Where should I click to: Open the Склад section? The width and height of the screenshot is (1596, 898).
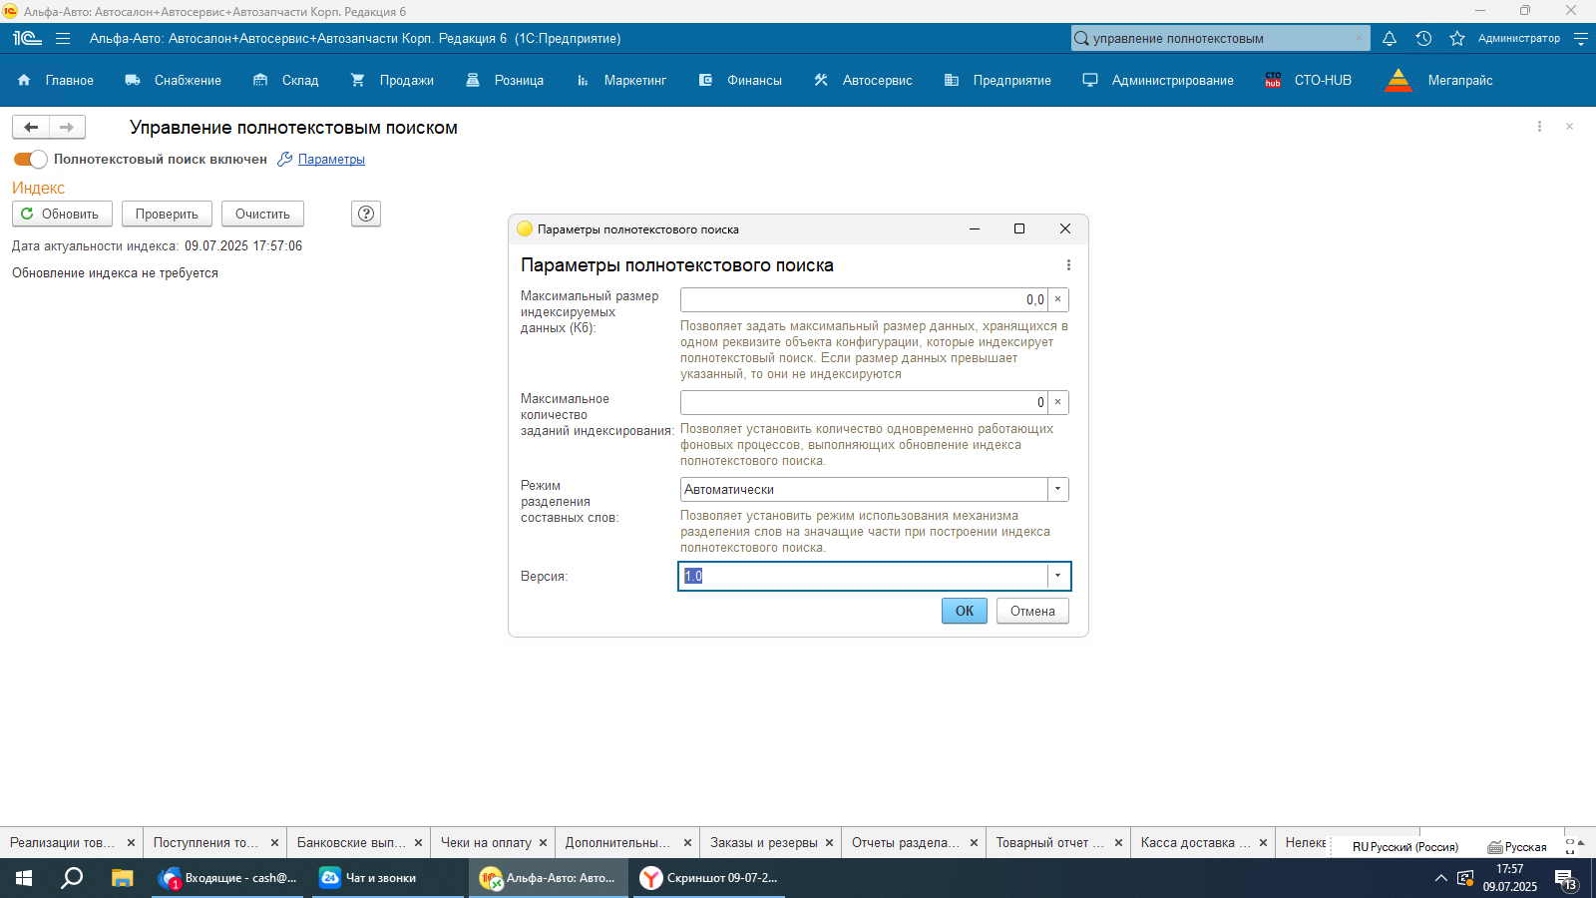tap(286, 80)
